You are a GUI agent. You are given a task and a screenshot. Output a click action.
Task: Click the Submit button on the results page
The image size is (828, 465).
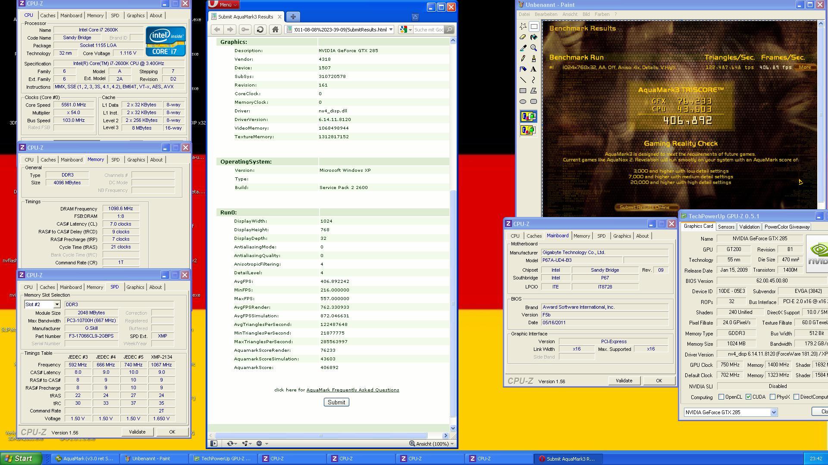(x=336, y=402)
